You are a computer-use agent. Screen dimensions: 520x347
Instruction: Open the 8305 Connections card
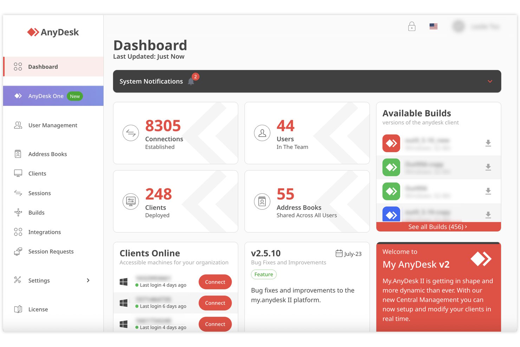pyautogui.click(x=176, y=133)
